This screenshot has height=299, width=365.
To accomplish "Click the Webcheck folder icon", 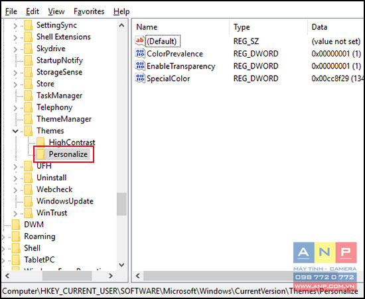I will pos(29,189).
